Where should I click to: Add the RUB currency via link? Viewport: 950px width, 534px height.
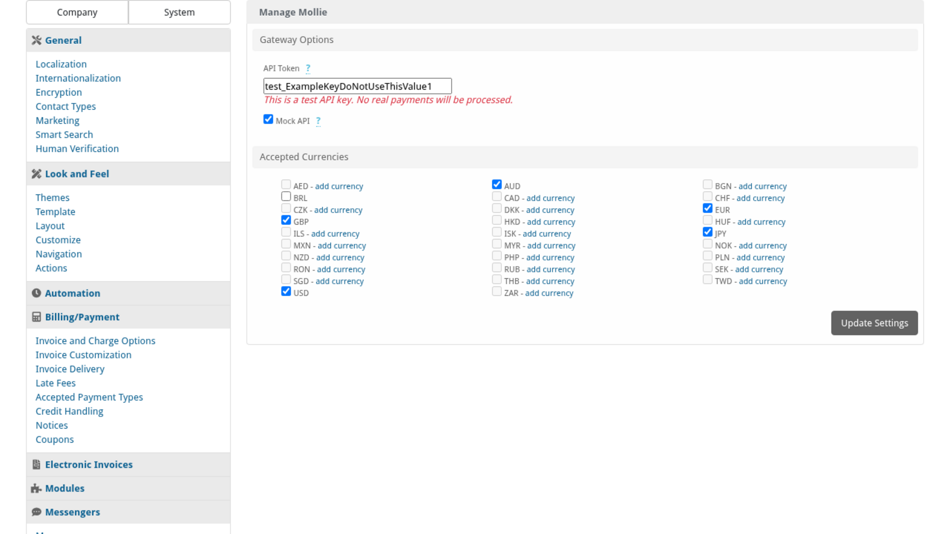pyautogui.click(x=551, y=269)
